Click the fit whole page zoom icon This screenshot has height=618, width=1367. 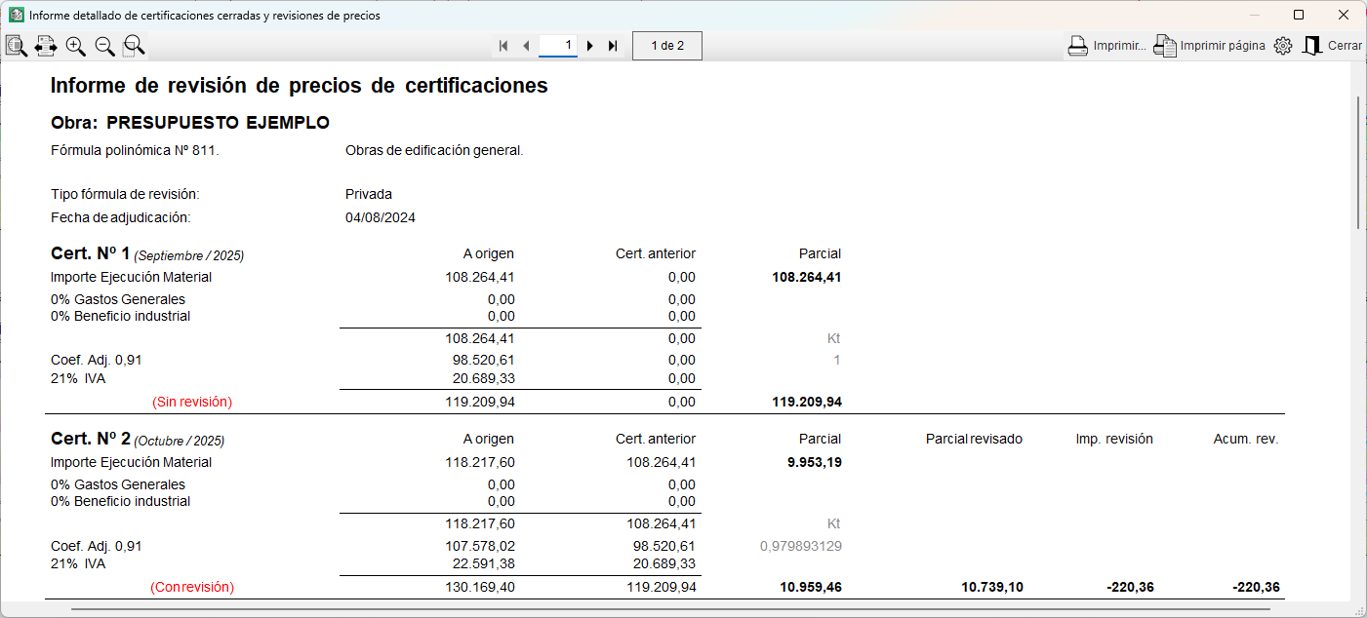click(x=16, y=46)
